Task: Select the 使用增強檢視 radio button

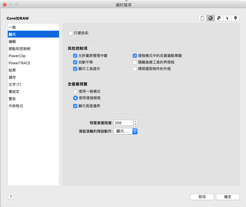Action: [x=75, y=98]
